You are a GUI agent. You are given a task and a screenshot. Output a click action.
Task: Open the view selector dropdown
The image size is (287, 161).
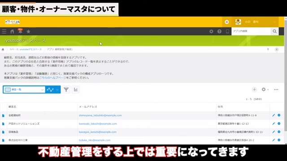pyautogui.click(x=24, y=89)
